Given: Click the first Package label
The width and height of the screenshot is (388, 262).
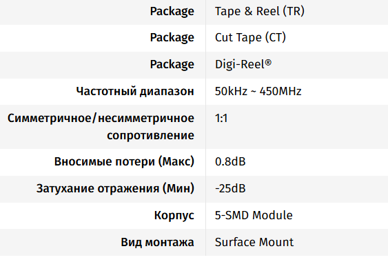Looking at the screenshot, I should (x=172, y=12).
